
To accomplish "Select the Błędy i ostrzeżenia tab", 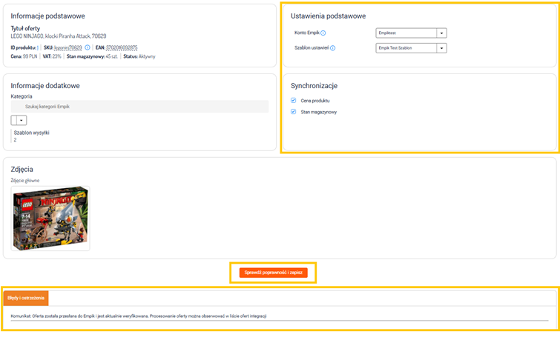I will click(26, 298).
